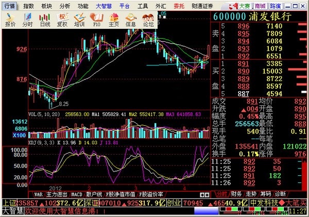Switch to the 走势 side-panel tab
Screen dimensions: 309x217
(x=251, y=194)
